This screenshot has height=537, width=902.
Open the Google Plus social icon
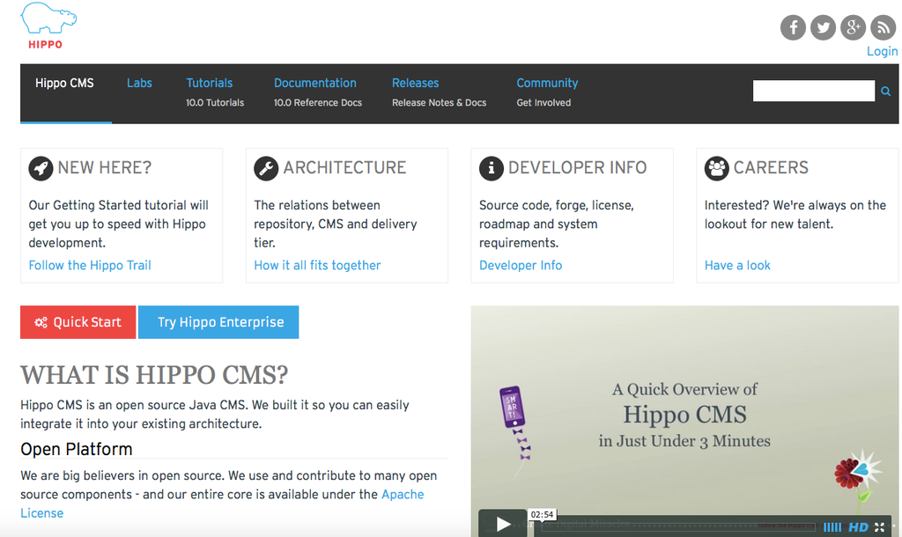(x=853, y=27)
